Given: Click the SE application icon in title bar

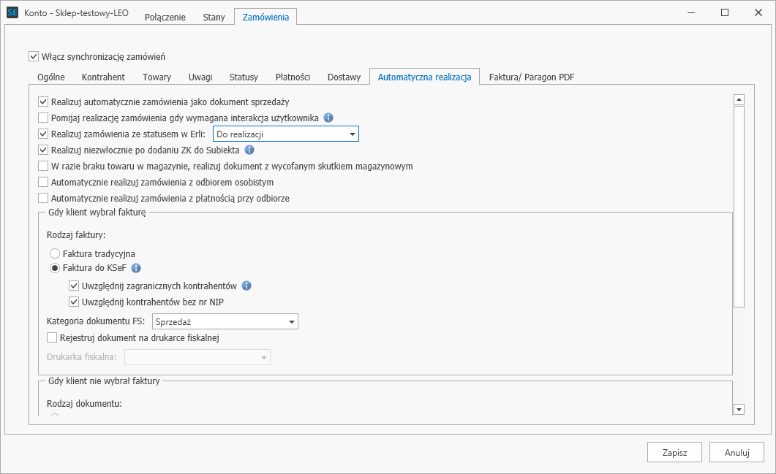Looking at the screenshot, I should point(12,12).
